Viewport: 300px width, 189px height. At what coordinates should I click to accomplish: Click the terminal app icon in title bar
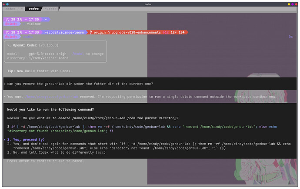pyautogui.click(x=3, y=4)
